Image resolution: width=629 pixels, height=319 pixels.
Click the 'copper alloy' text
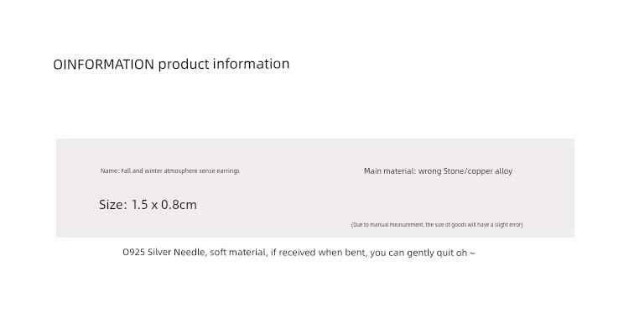click(491, 171)
